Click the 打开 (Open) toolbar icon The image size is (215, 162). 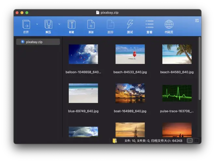point(26,24)
